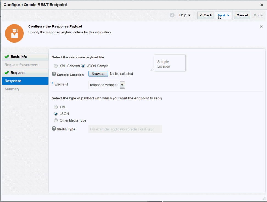
Task: Click the Cancel button
Action: point(242,15)
